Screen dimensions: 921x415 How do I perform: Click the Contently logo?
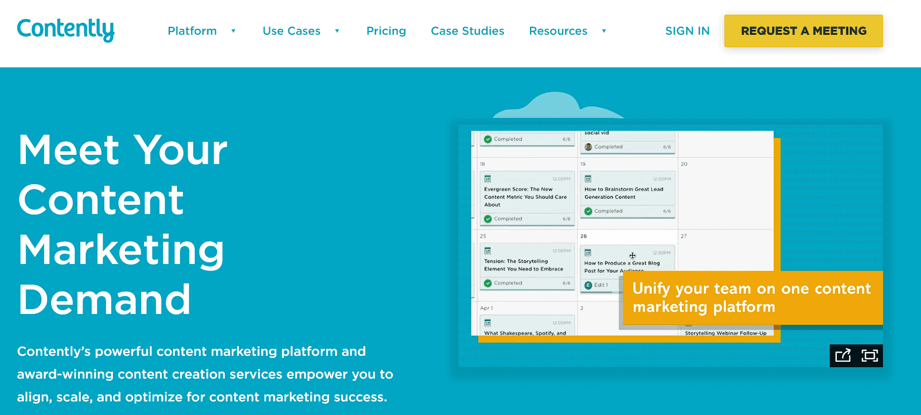(x=66, y=30)
